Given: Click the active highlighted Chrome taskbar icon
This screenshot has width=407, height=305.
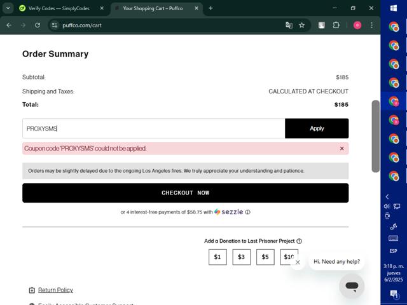Looking at the screenshot, I should 394,101.
